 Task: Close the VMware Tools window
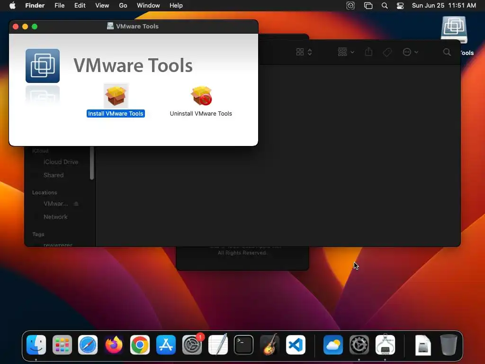click(16, 27)
